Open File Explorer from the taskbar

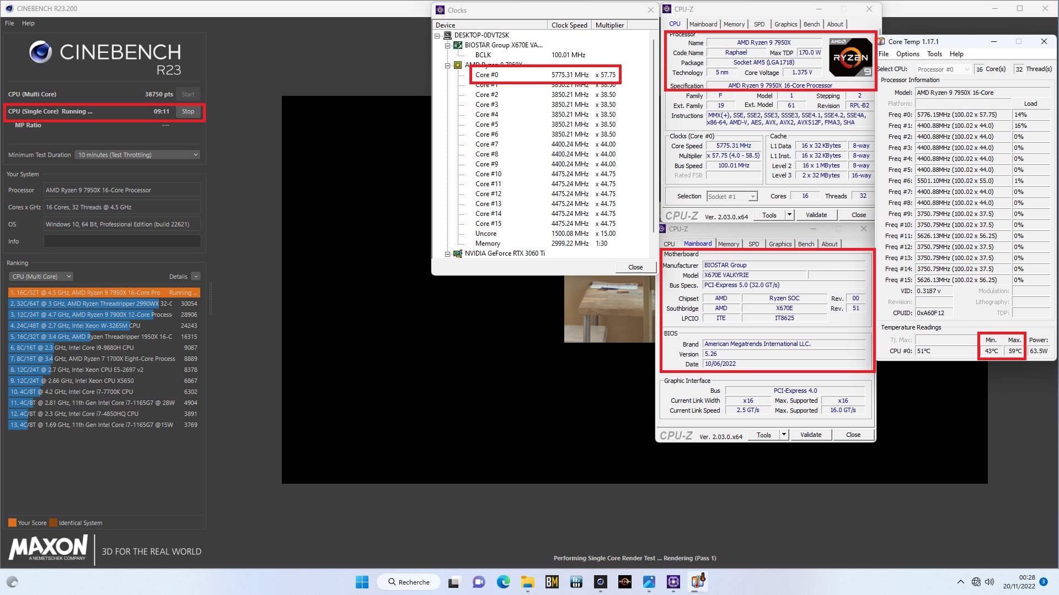tap(528, 582)
